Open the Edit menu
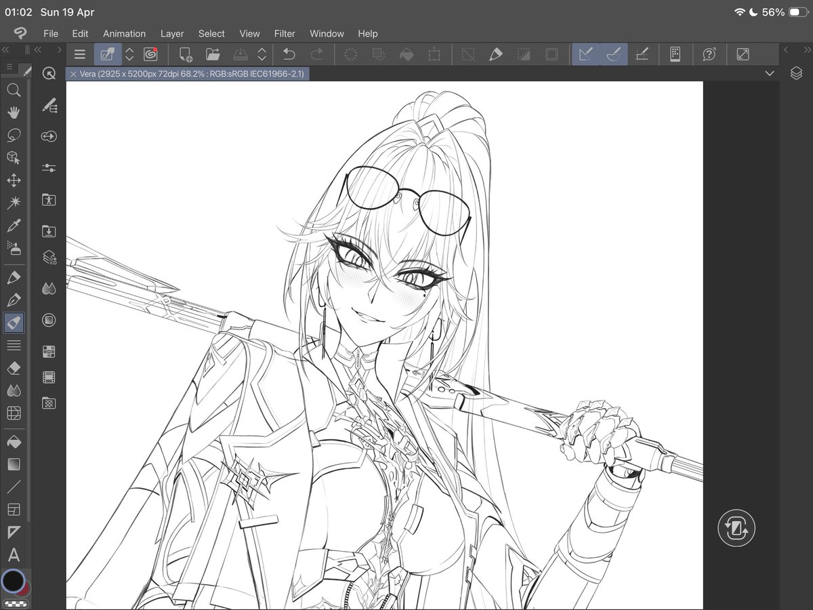 [81, 33]
